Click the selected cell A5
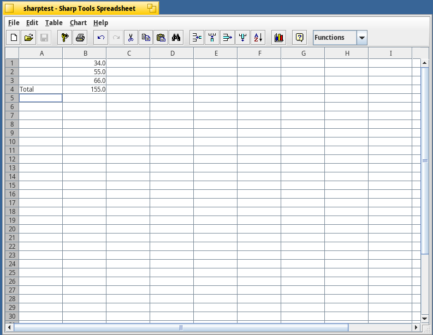Screen dimensions: 433x335 (41, 98)
